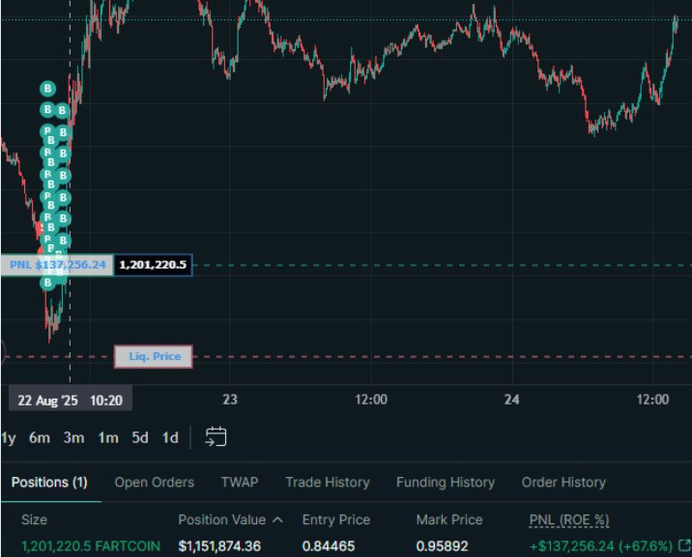
Task: View the Funding History tab
Action: coord(445,482)
